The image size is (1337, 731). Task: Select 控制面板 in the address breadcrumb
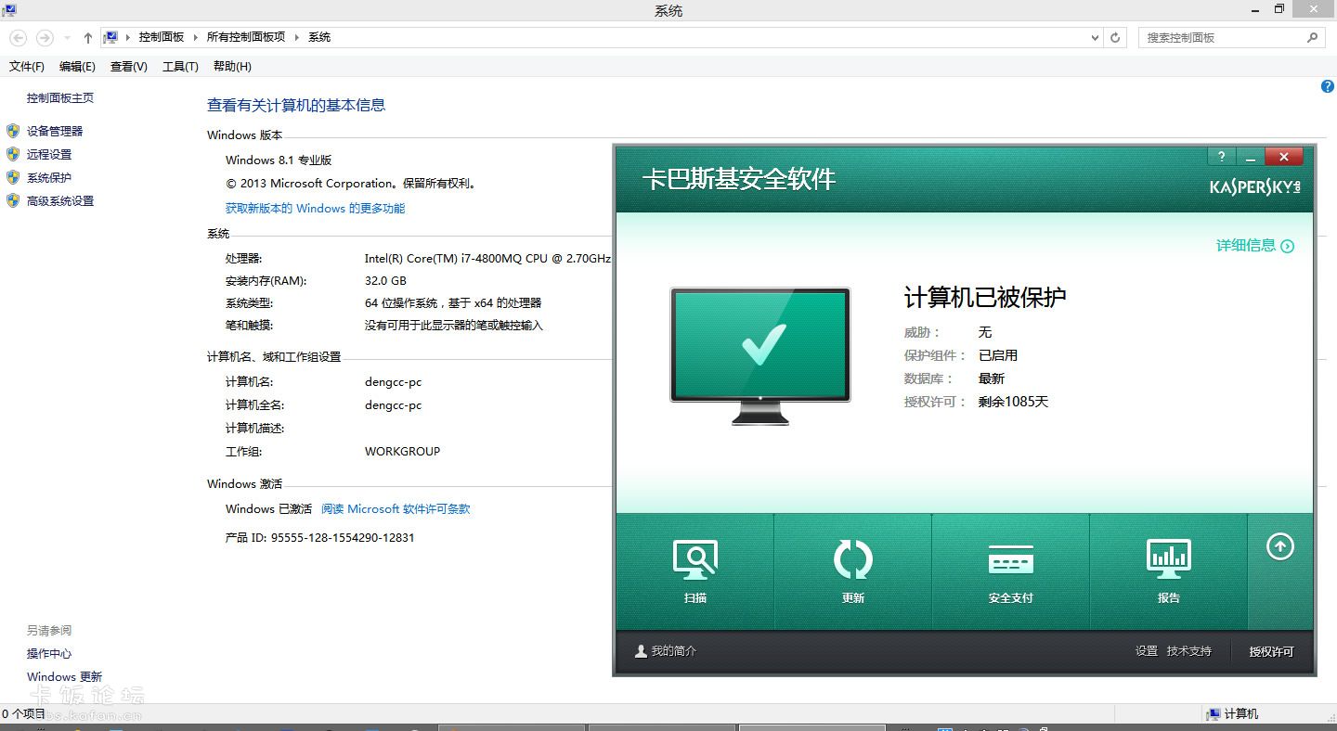tap(162, 37)
